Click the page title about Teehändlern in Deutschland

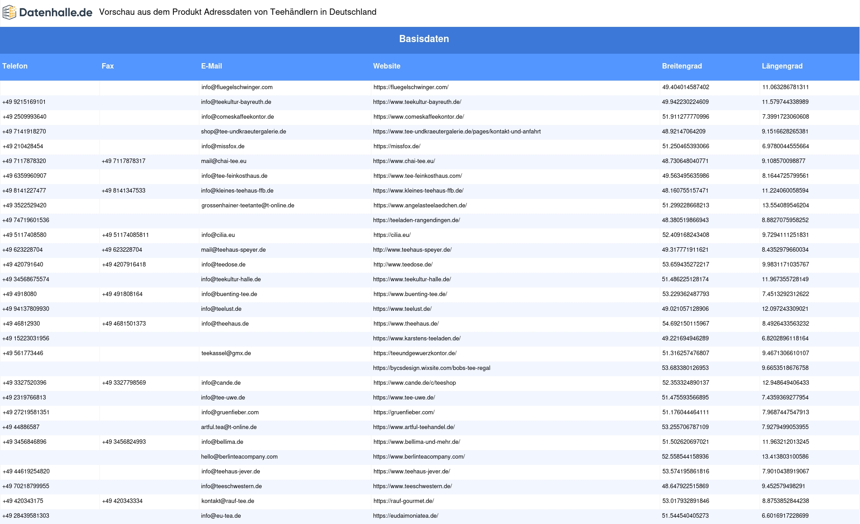[x=238, y=12]
